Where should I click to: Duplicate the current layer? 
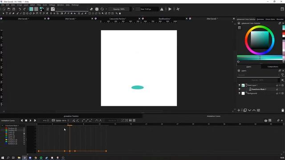[245, 110]
